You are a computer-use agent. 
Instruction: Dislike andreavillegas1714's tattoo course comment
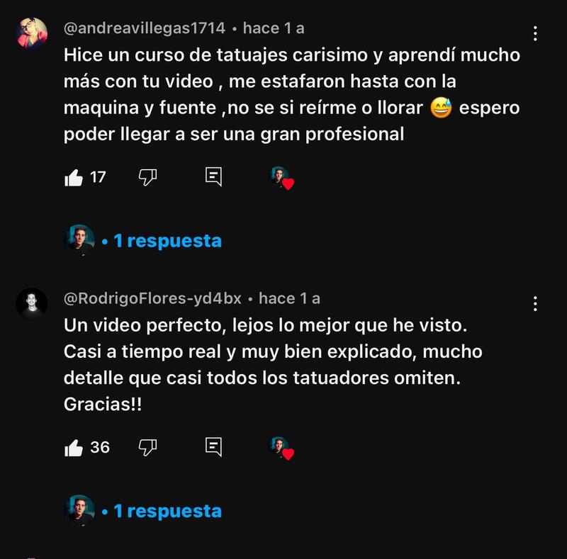[147, 178]
